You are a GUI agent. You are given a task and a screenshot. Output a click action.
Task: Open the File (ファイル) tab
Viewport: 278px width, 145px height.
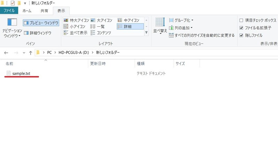click(x=9, y=10)
